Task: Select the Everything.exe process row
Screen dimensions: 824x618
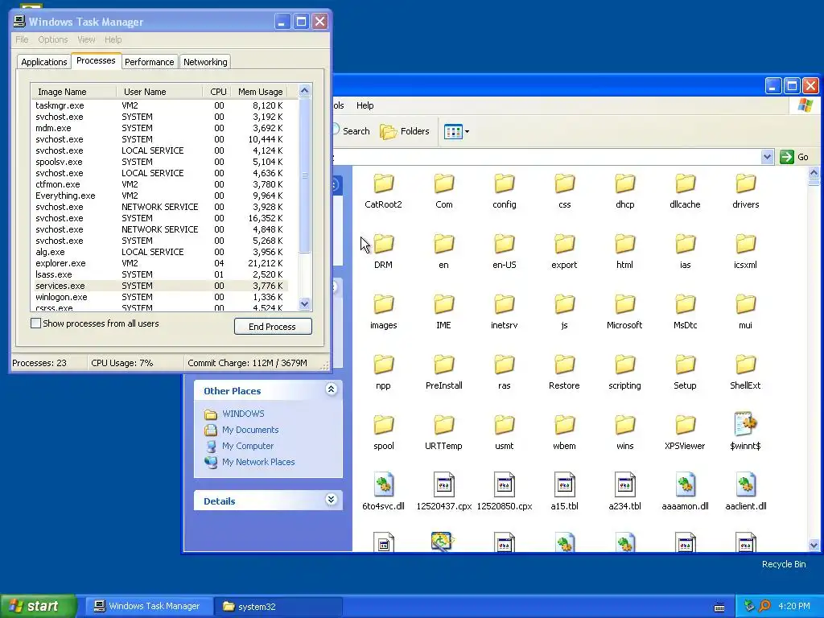Action: pos(159,196)
